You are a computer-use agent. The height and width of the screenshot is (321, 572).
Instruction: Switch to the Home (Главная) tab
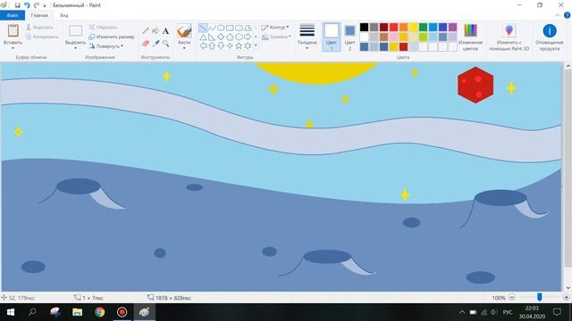(x=39, y=15)
